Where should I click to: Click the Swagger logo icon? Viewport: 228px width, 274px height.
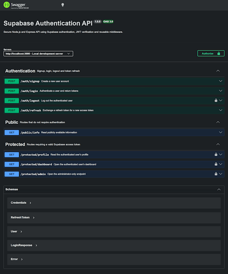click(x=7, y=5)
